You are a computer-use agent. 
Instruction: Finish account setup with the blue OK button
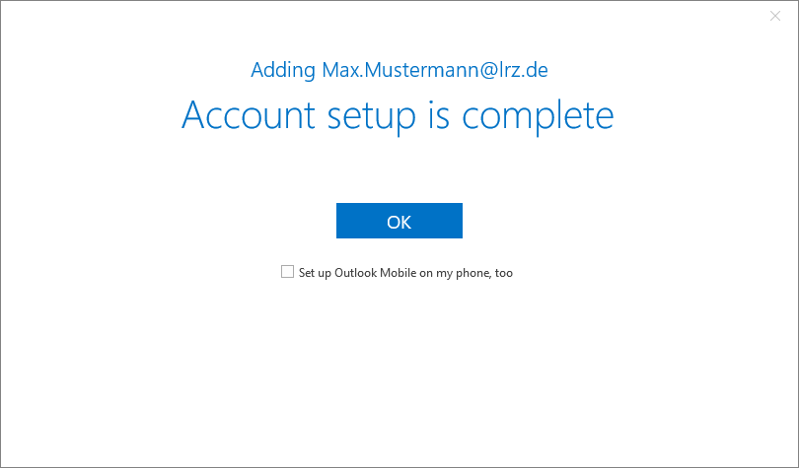399,222
